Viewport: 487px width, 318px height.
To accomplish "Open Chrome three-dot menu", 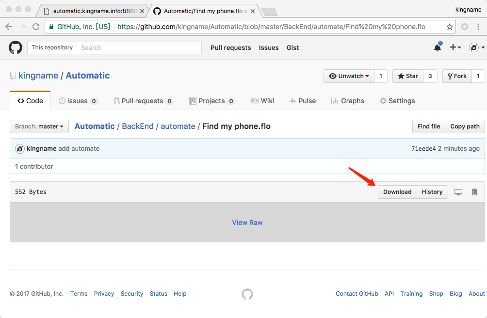I will (478, 27).
